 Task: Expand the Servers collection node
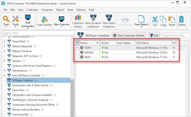pos(4,61)
